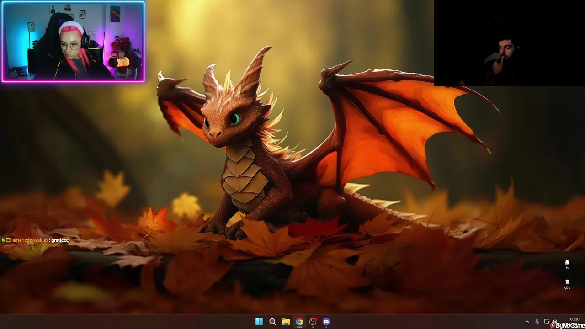Select the 'çöp' recycle bin icon
Viewport: 585px width, 329px height.
(x=567, y=284)
